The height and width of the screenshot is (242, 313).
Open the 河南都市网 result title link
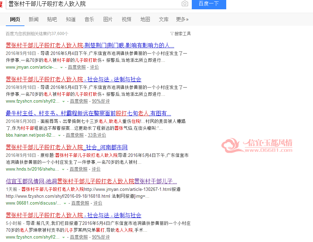pos(67,148)
